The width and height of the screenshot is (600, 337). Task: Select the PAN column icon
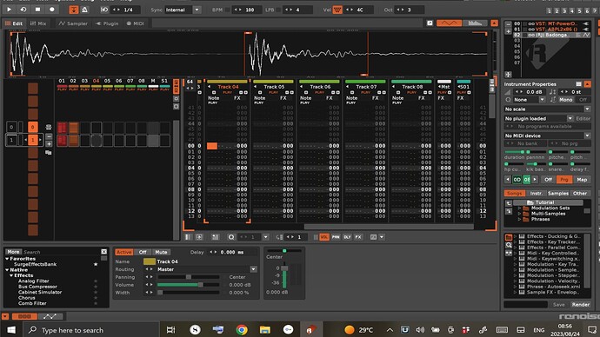(336, 237)
